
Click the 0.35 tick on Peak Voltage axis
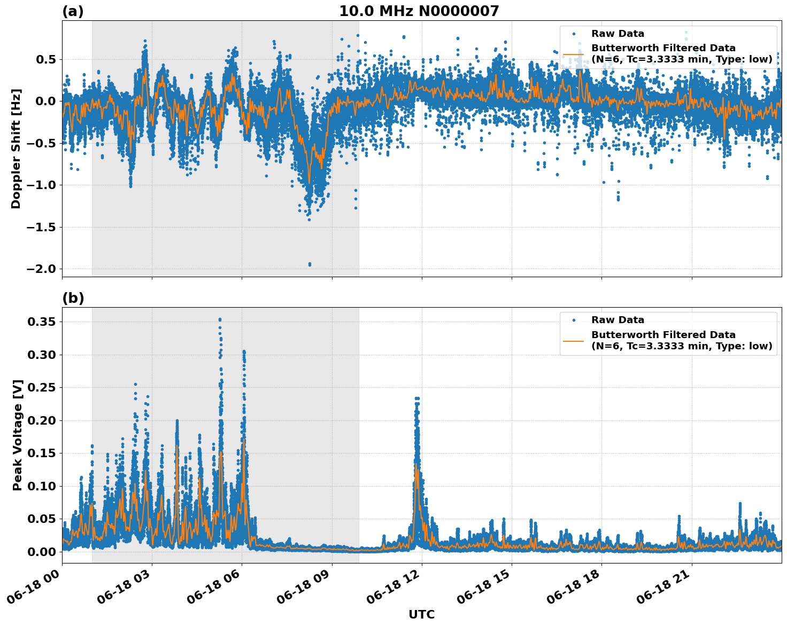click(x=42, y=322)
